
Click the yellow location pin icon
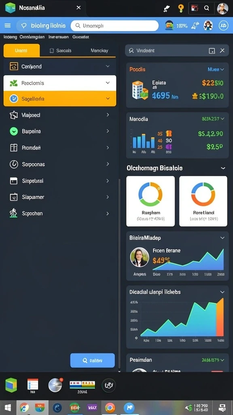(181, 9)
